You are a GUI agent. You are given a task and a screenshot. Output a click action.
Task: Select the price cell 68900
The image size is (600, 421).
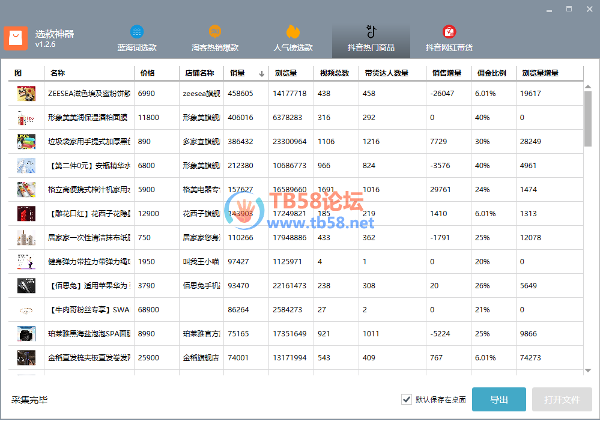tap(148, 310)
